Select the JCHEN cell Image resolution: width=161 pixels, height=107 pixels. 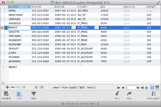click(19, 53)
